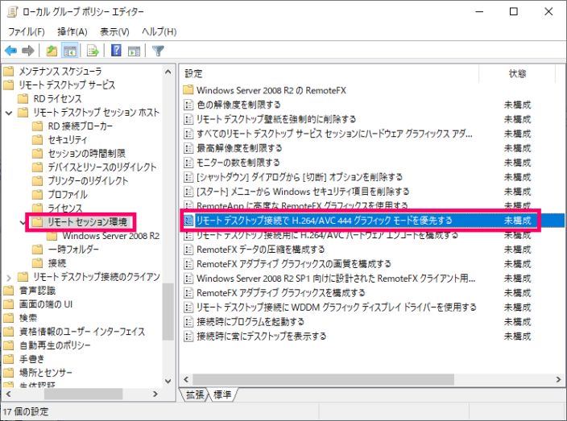Toggle the action pane toolbar icon

tap(134, 51)
